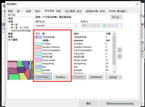145x107 pixels.
Task: Click the value list scroll-down arrow
Action: click(114, 72)
